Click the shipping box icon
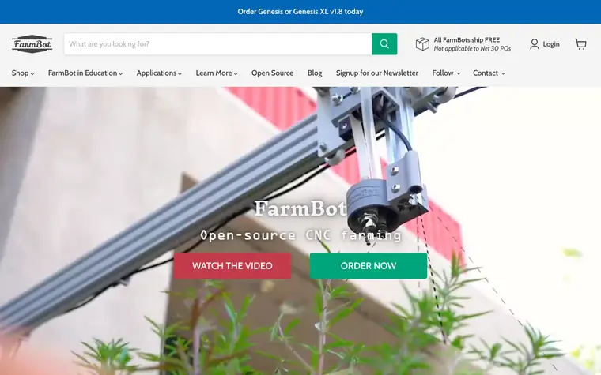601x375 pixels. pos(422,44)
